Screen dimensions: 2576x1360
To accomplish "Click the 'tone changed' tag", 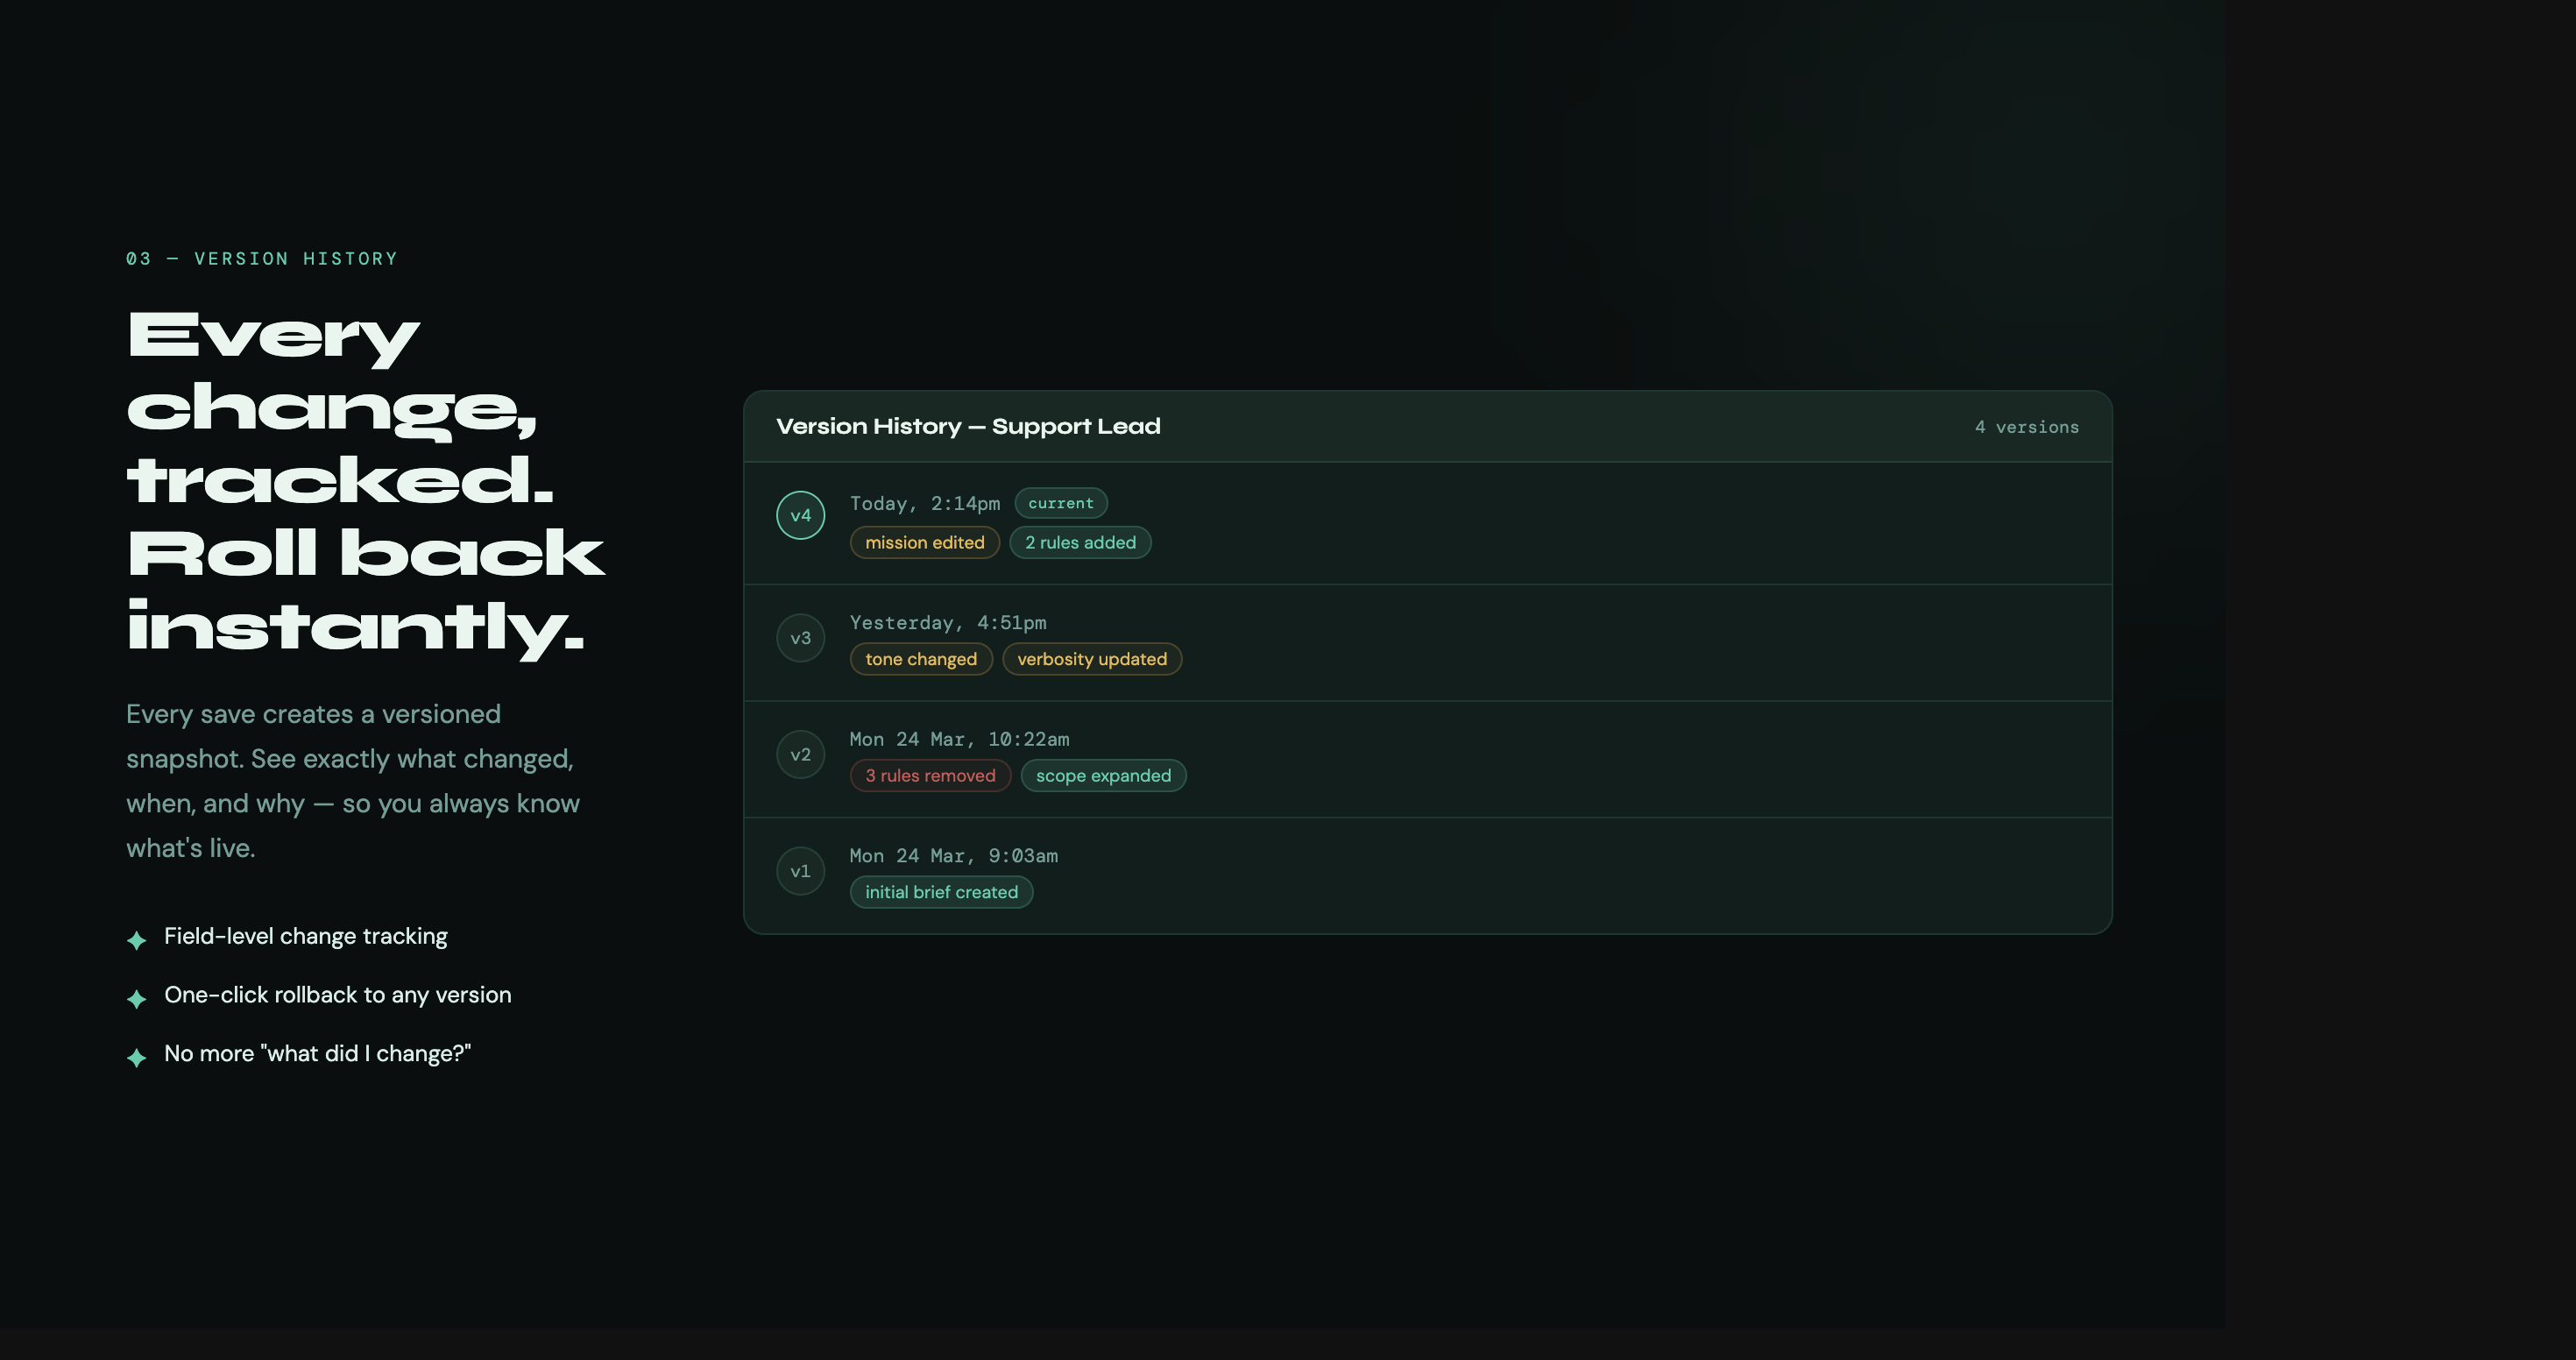I will pyautogui.click(x=920, y=659).
